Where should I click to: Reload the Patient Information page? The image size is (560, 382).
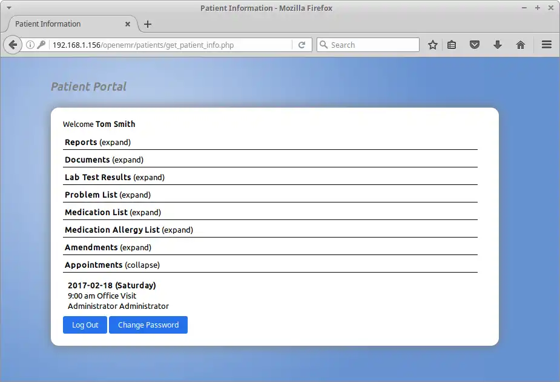(x=302, y=44)
